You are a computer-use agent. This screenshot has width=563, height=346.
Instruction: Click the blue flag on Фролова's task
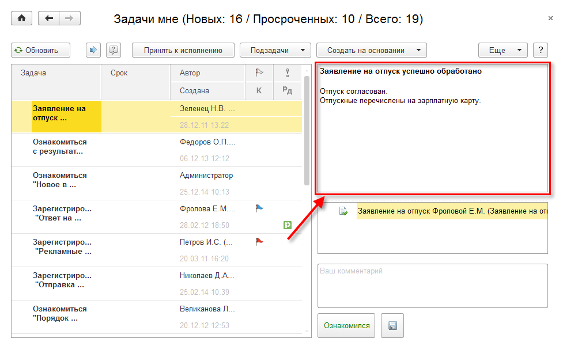pyautogui.click(x=259, y=208)
